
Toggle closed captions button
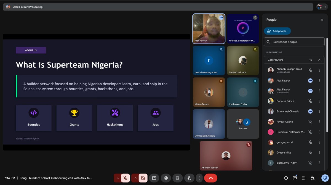(x=178, y=178)
